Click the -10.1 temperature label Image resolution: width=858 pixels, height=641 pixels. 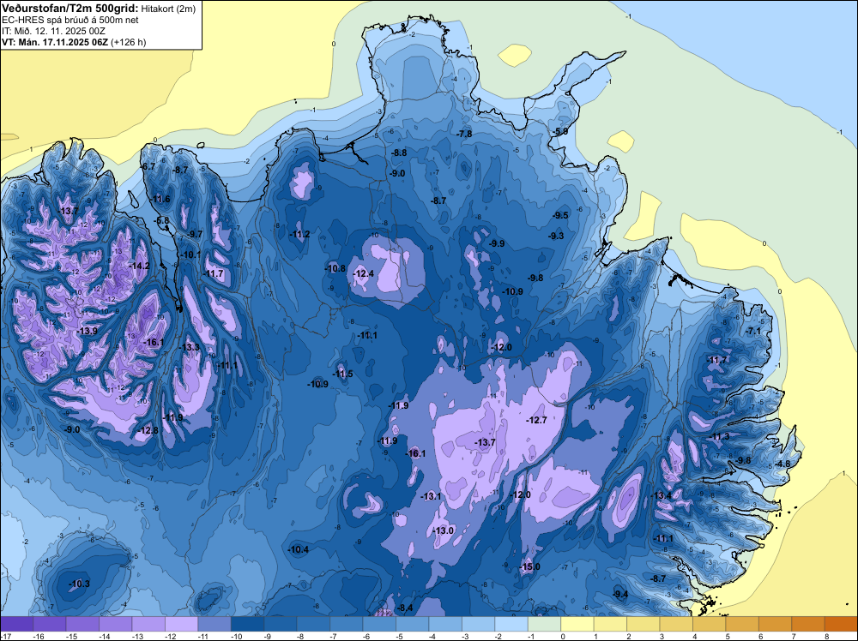[x=191, y=255]
